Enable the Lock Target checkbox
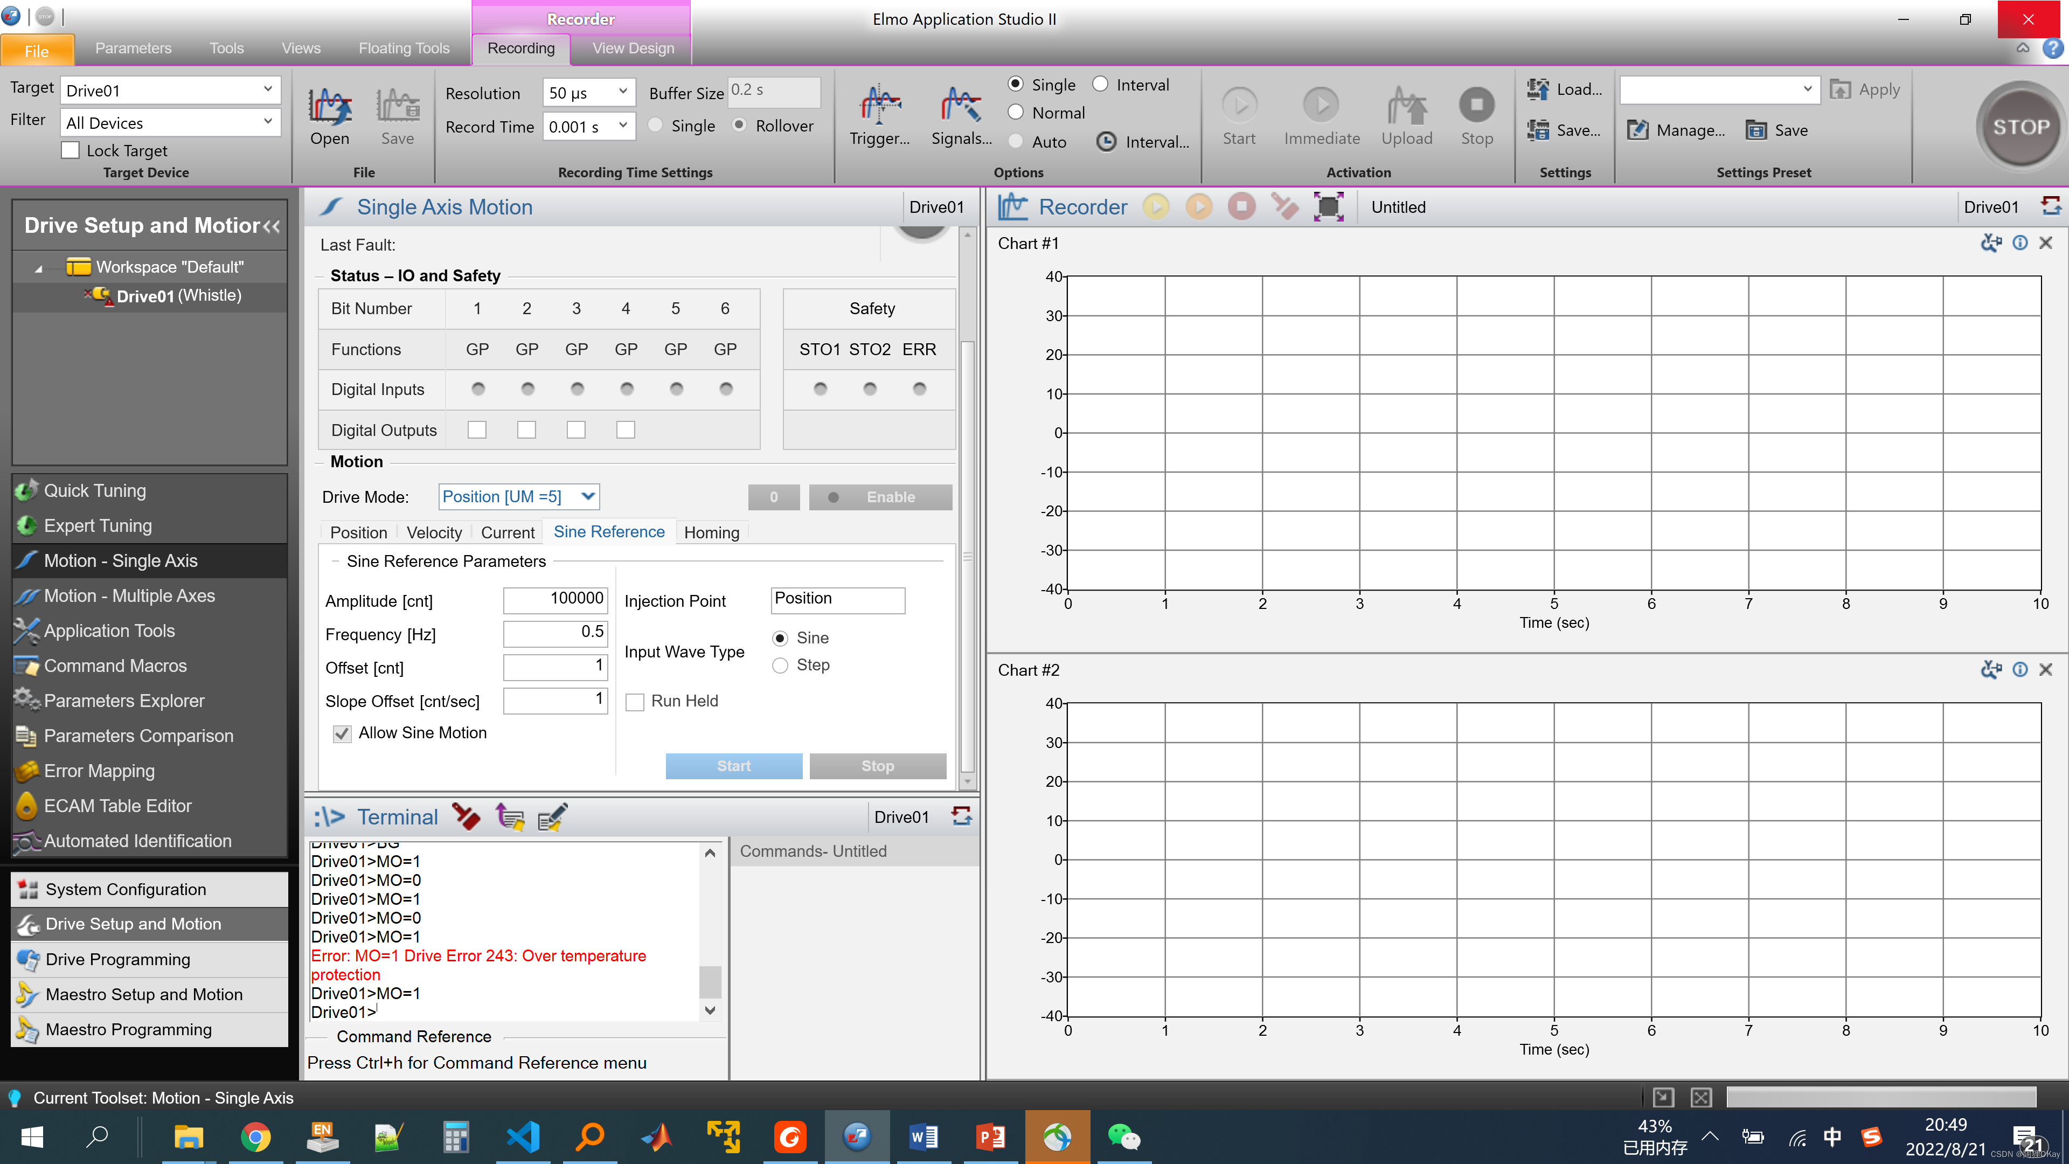The width and height of the screenshot is (2069, 1164). pyautogui.click(x=71, y=150)
